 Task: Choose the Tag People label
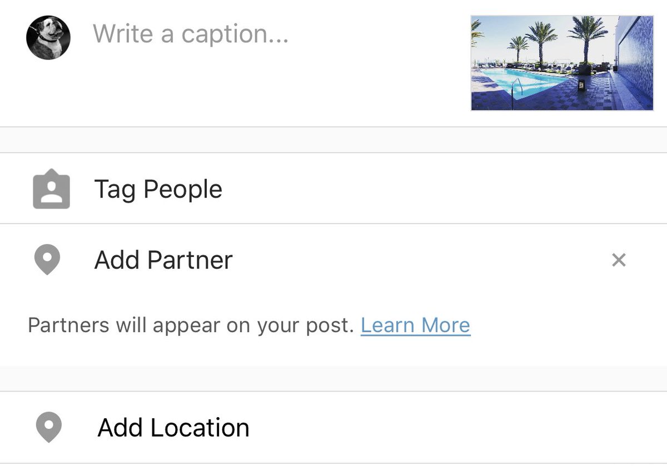click(x=158, y=190)
